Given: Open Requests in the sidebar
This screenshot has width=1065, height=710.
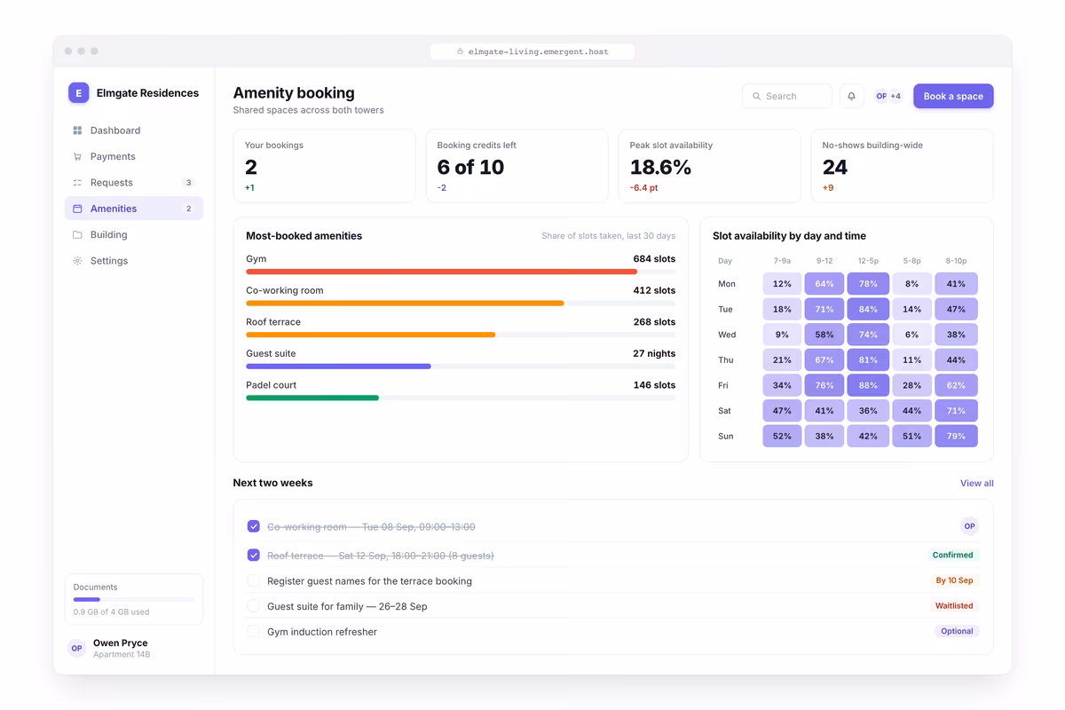Looking at the screenshot, I should [x=134, y=183].
